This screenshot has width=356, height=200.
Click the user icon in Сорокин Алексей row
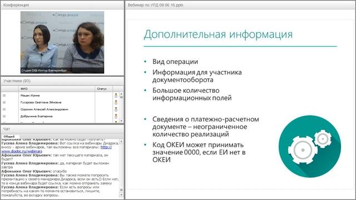[116, 109]
